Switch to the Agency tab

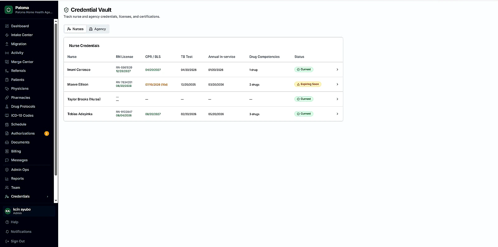[x=97, y=29]
